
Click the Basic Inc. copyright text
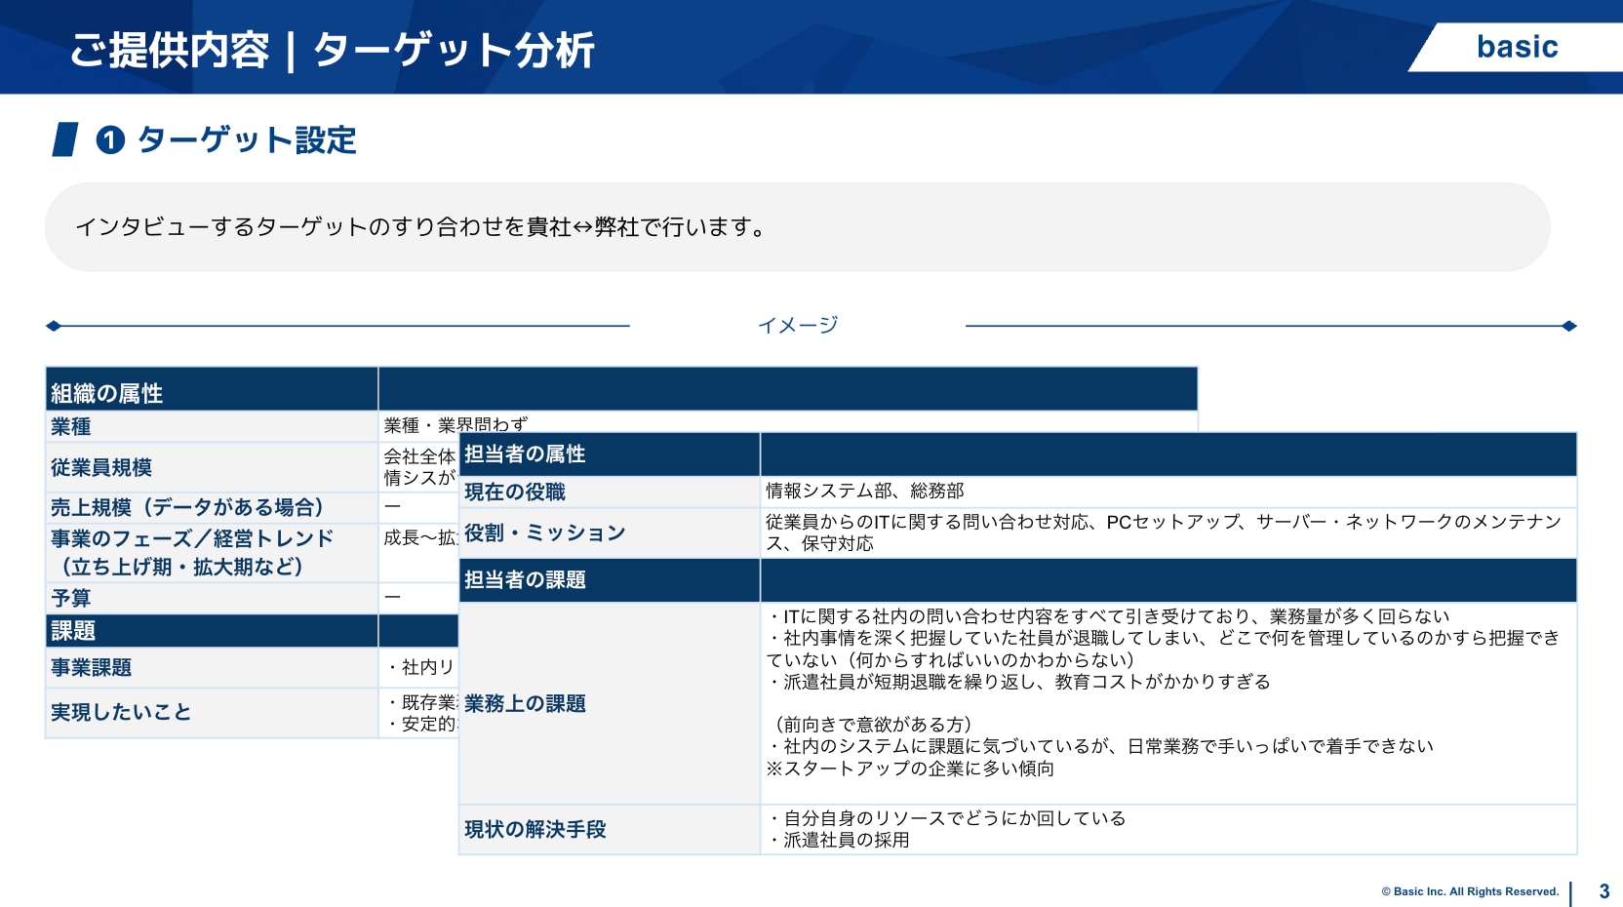coord(1470,891)
